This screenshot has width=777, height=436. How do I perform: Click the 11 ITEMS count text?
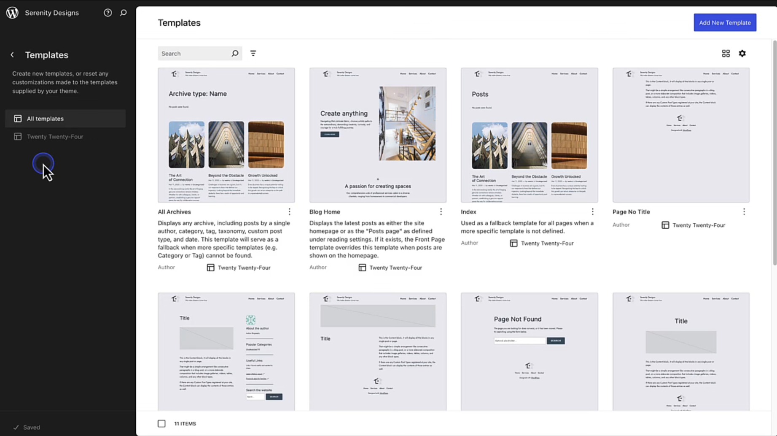click(x=185, y=423)
